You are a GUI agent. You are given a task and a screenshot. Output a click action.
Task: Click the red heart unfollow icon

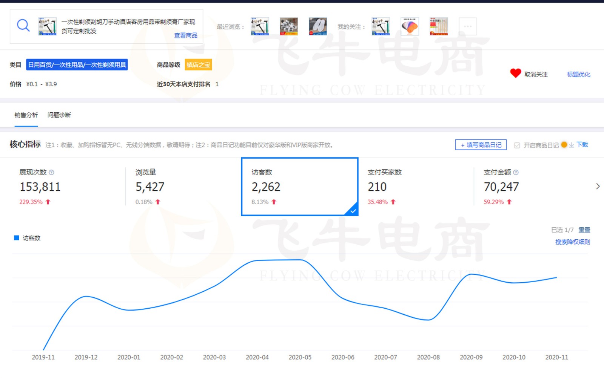pyautogui.click(x=515, y=73)
